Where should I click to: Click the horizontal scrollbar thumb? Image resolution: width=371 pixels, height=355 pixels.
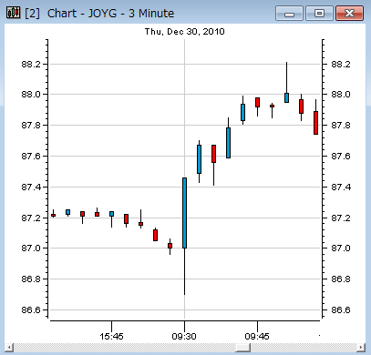(242, 348)
